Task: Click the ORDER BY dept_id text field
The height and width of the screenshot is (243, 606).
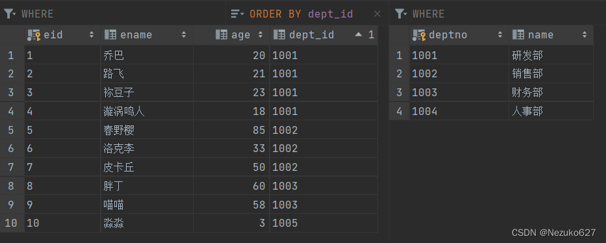Action: (x=301, y=14)
